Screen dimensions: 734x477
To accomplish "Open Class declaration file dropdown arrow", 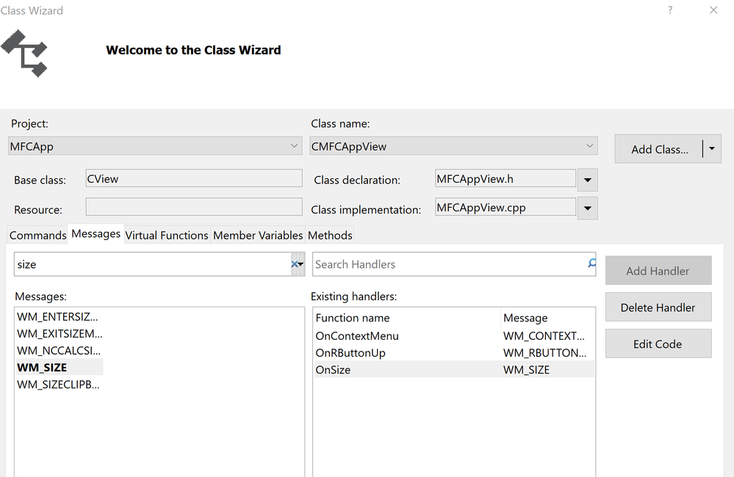I will click(587, 180).
